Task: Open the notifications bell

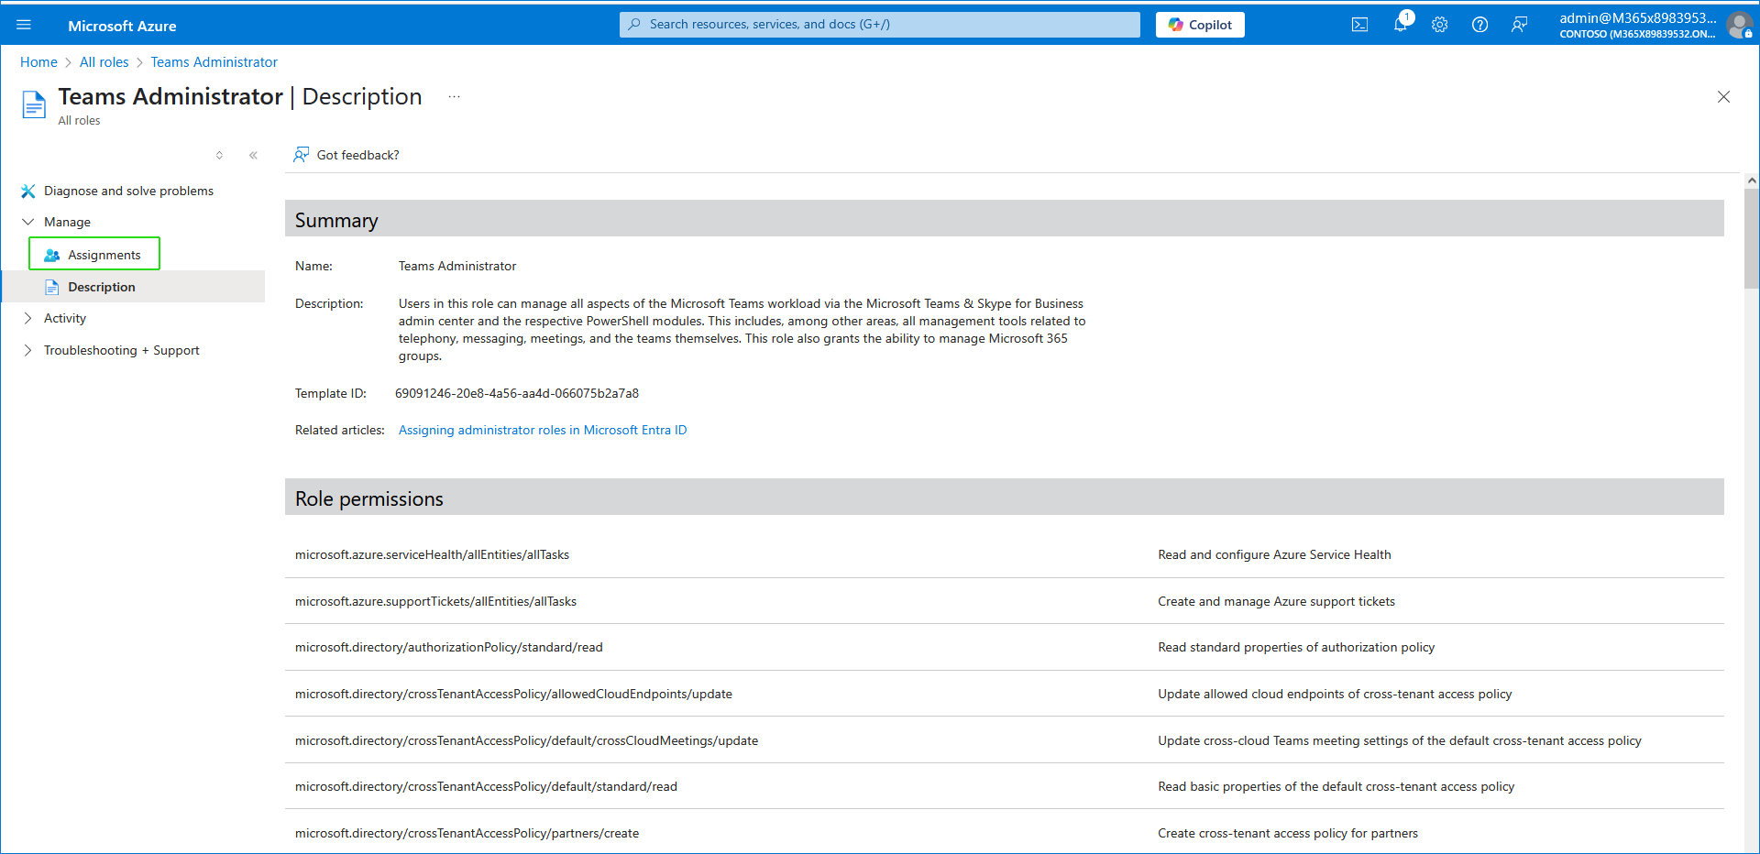Action: click(x=1400, y=25)
